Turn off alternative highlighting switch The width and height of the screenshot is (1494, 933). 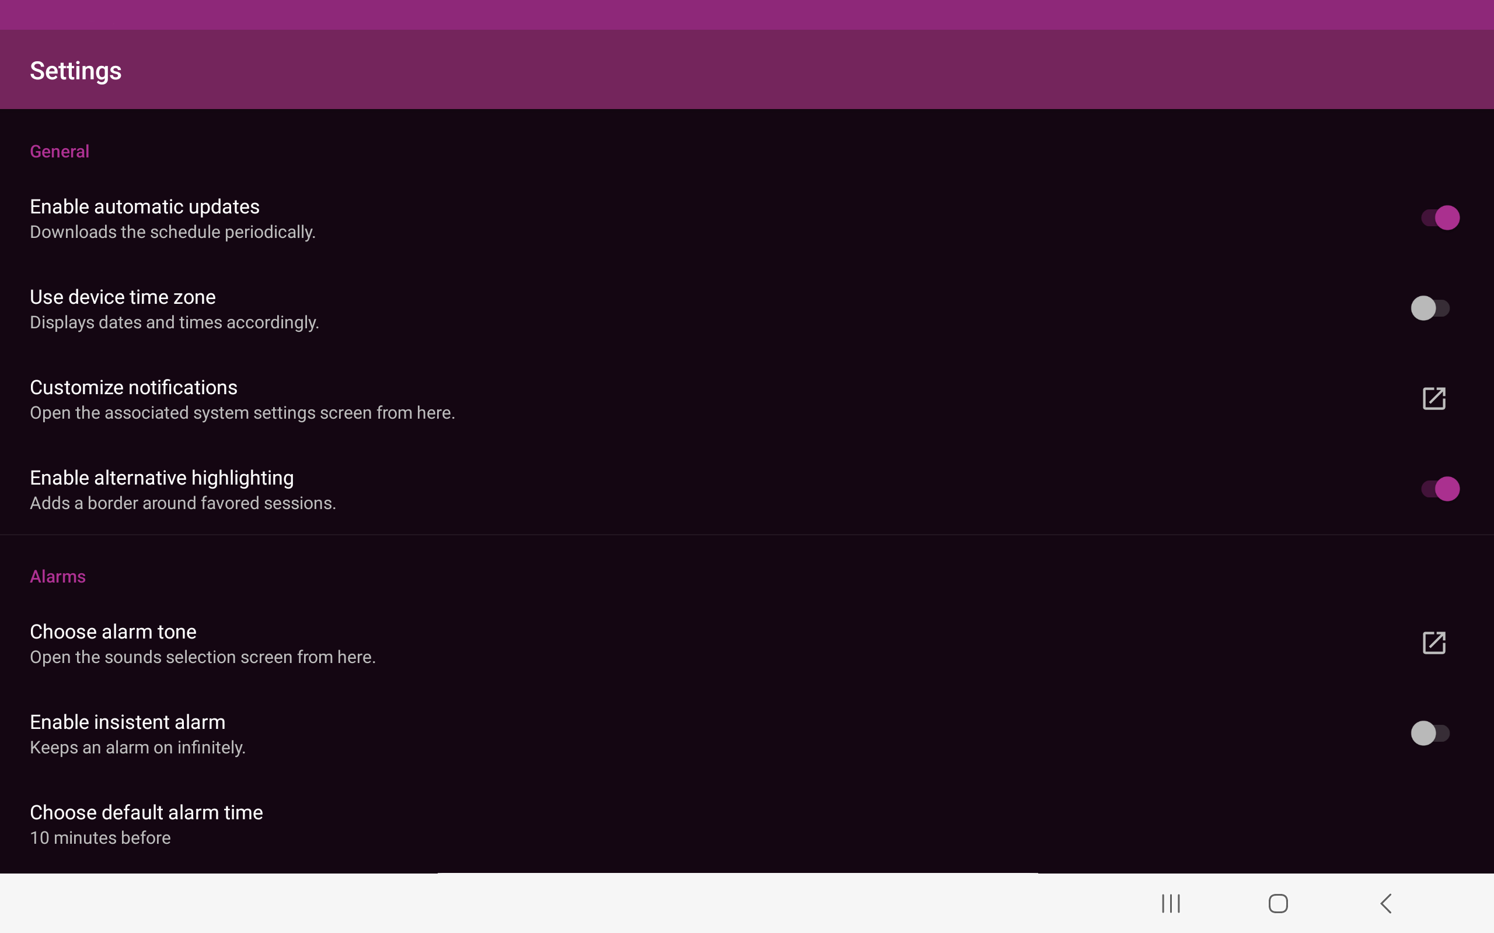pos(1440,489)
